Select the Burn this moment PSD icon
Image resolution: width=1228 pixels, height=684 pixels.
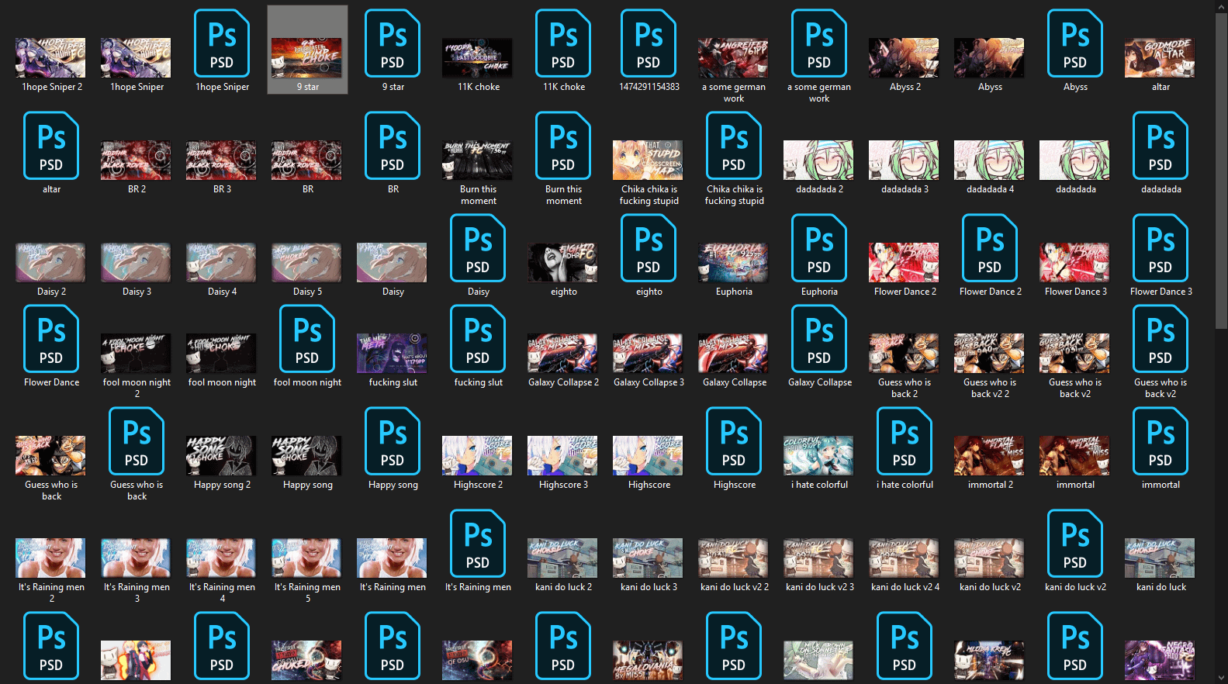[x=563, y=146]
